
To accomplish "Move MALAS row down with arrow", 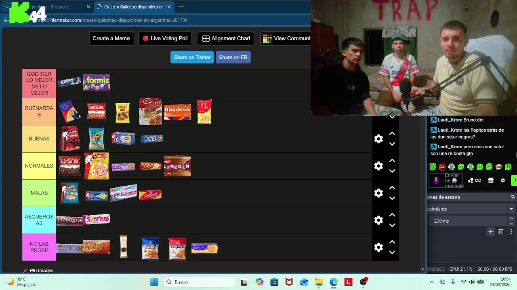I will tap(392, 198).
